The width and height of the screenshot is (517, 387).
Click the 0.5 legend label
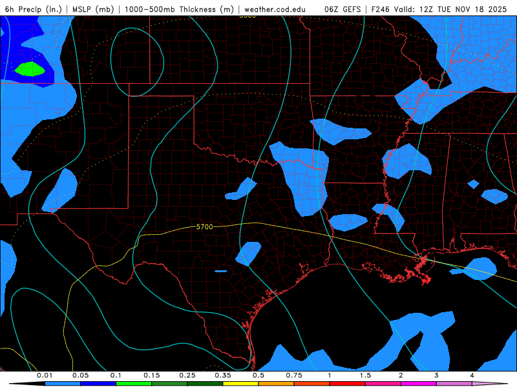pyautogui.click(x=258, y=375)
